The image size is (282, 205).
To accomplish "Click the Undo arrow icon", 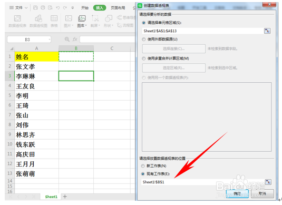I will pos(57,7).
